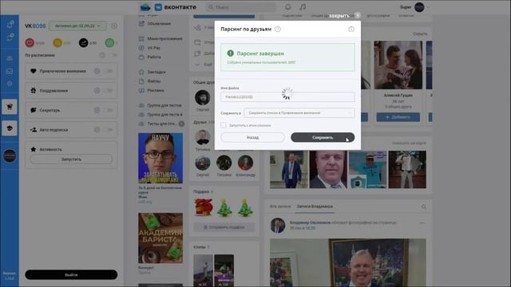Open settings gear beside 'По расписанию'
Image resolution: width=511 pixels, height=287 pixels.
[x=102, y=55]
